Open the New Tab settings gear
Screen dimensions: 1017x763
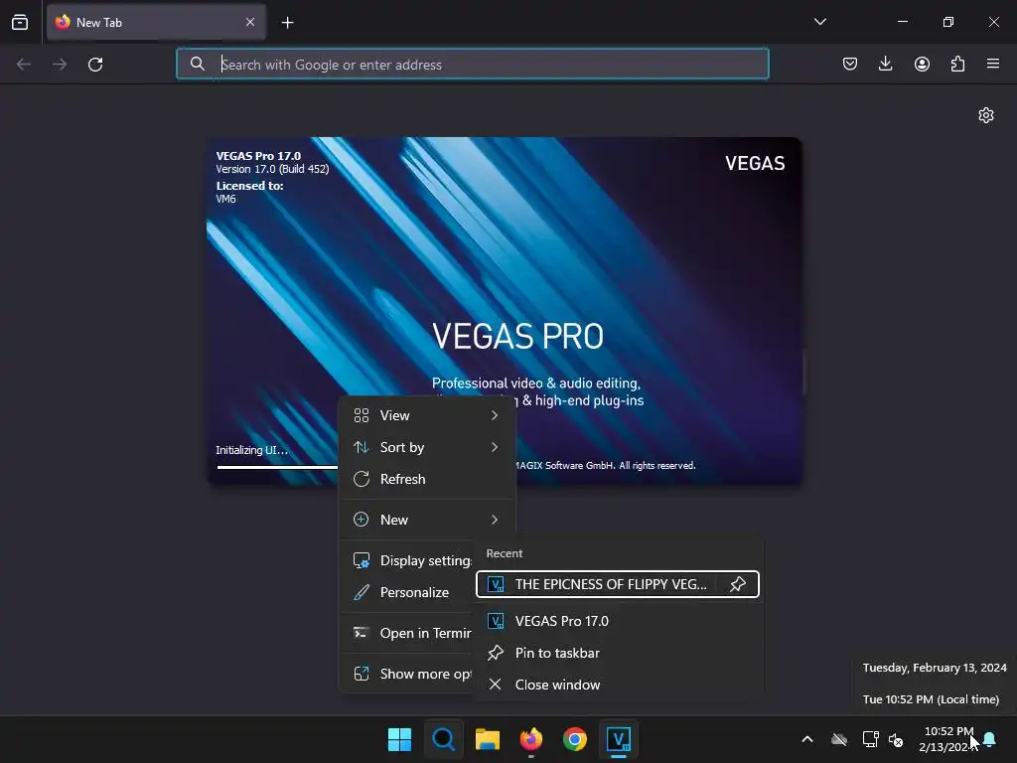tap(986, 115)
